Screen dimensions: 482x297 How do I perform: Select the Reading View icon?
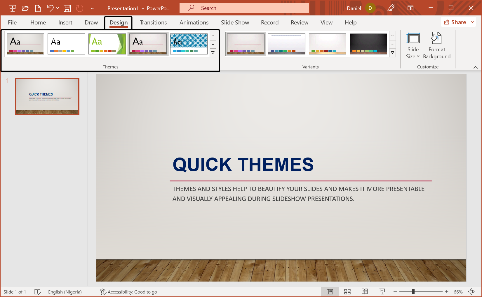364,291
